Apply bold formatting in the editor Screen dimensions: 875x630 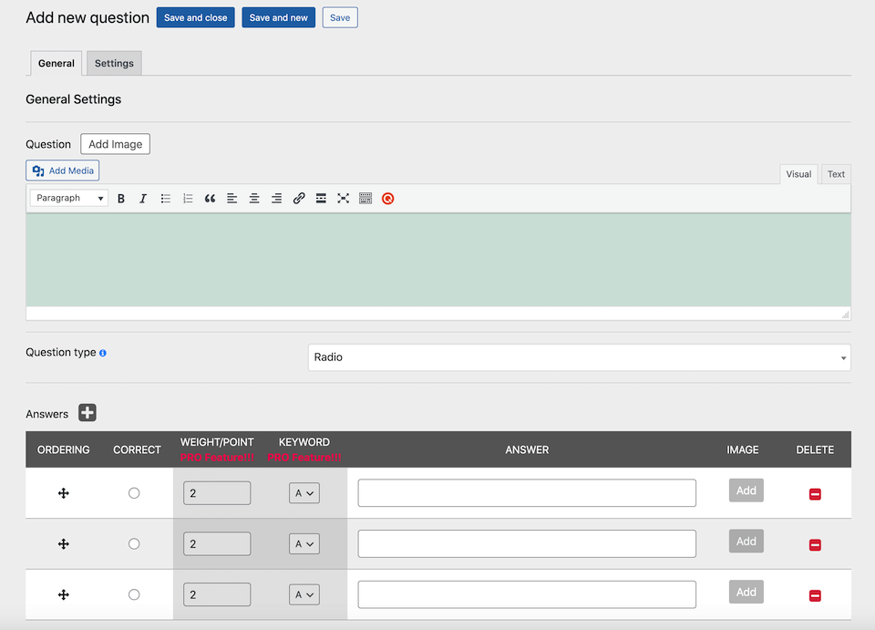121,198
